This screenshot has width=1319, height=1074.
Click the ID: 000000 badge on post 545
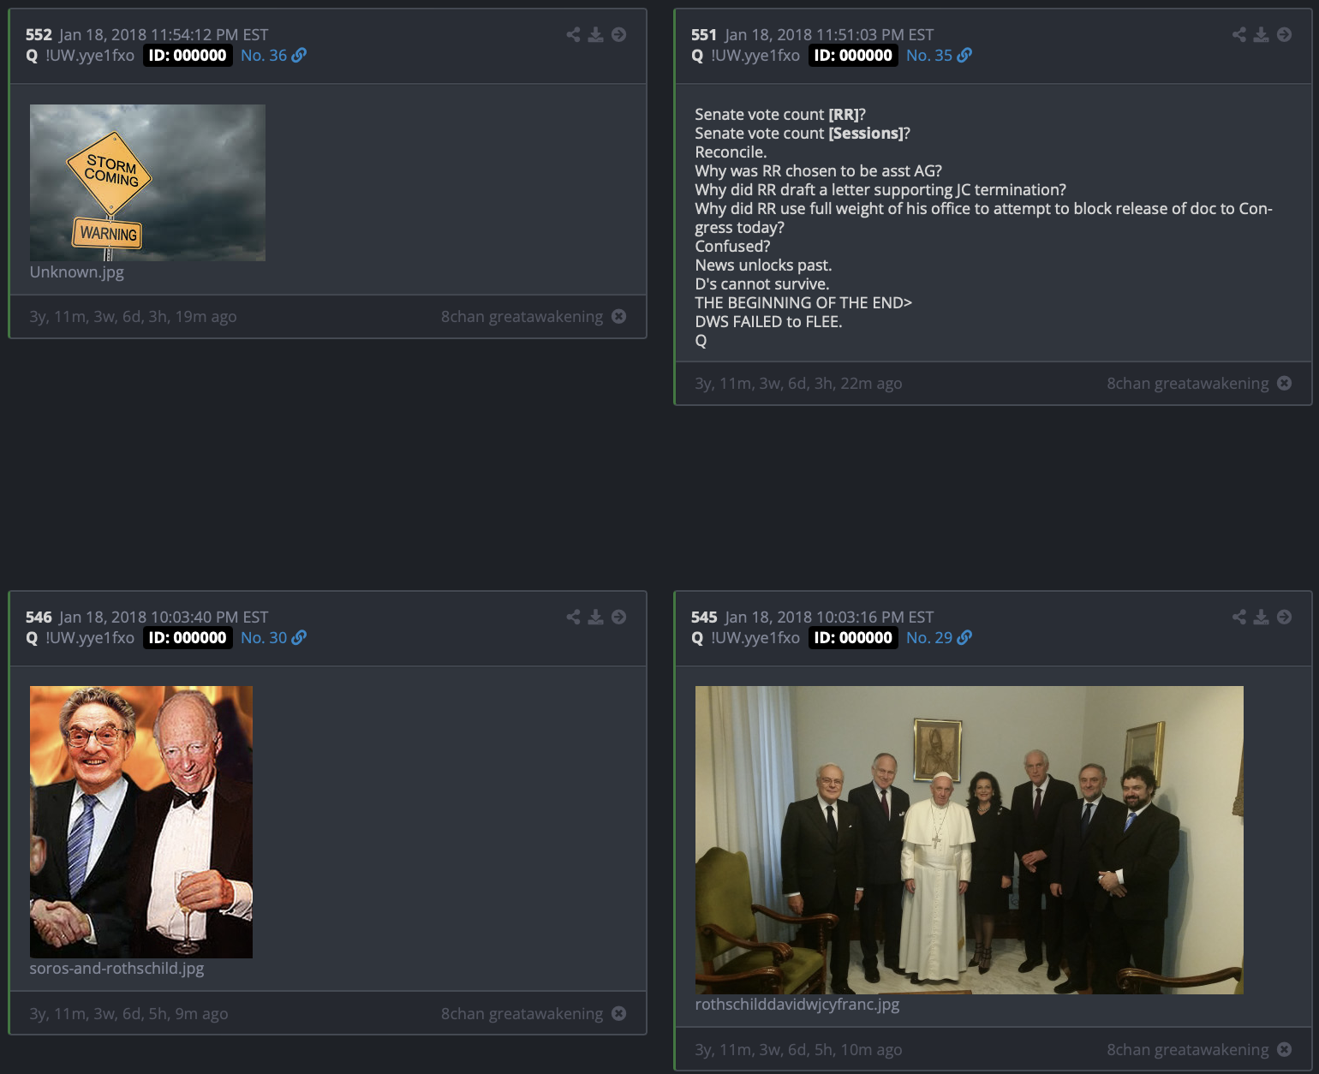[x=853, y=637]
